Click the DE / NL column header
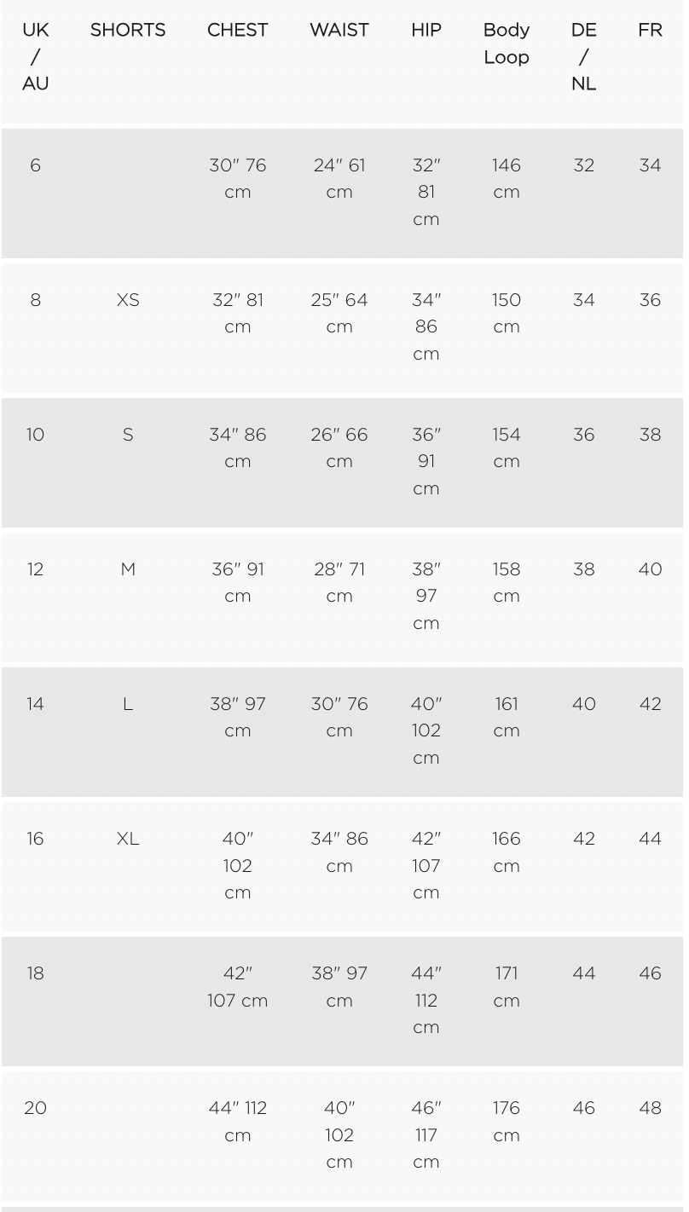The width and height of the screenshot is (689, 1212). pyautogui.click(x=584, y=57)
